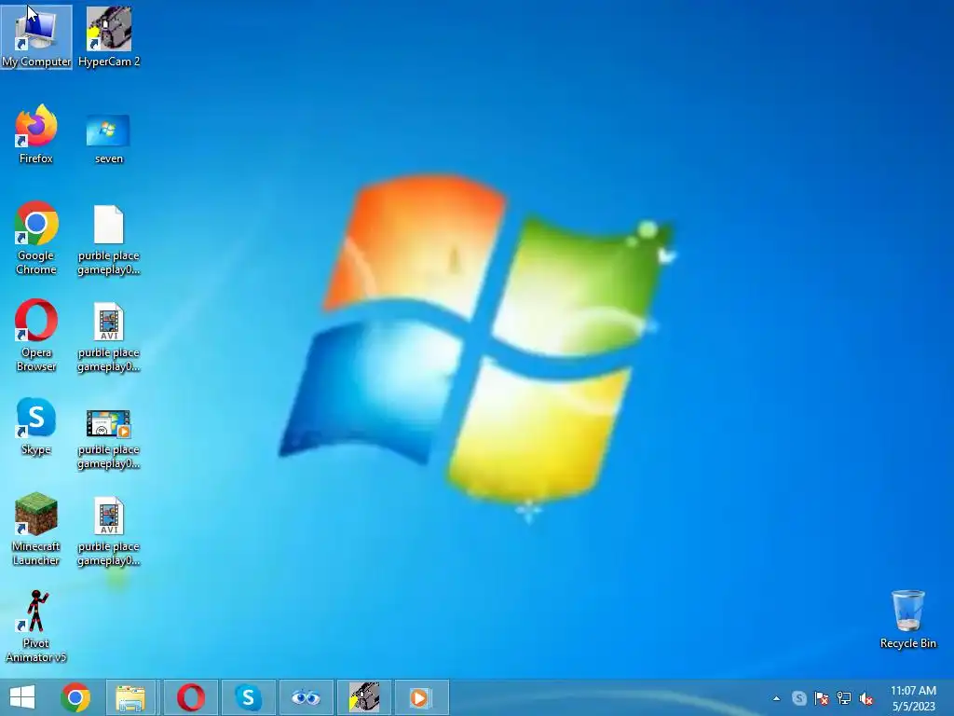
Task: Select the Recycle Bin icon
Action: coord(908,619)
